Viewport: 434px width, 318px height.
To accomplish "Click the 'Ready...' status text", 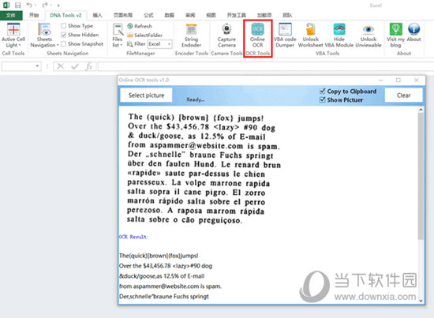I will tap(196, 99).
